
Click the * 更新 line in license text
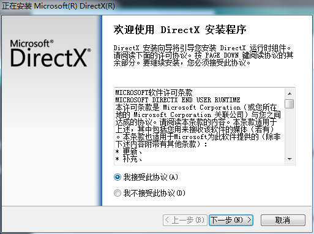129,151
